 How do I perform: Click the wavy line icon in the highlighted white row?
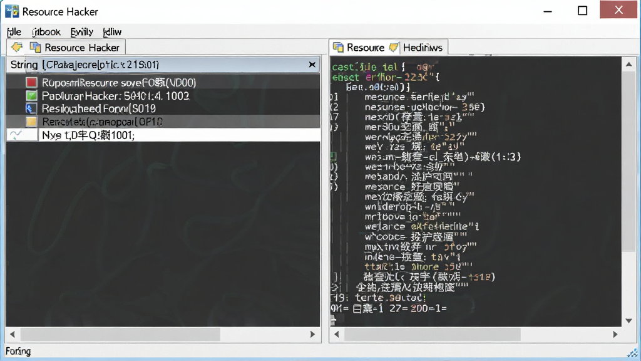pos(16,135)
